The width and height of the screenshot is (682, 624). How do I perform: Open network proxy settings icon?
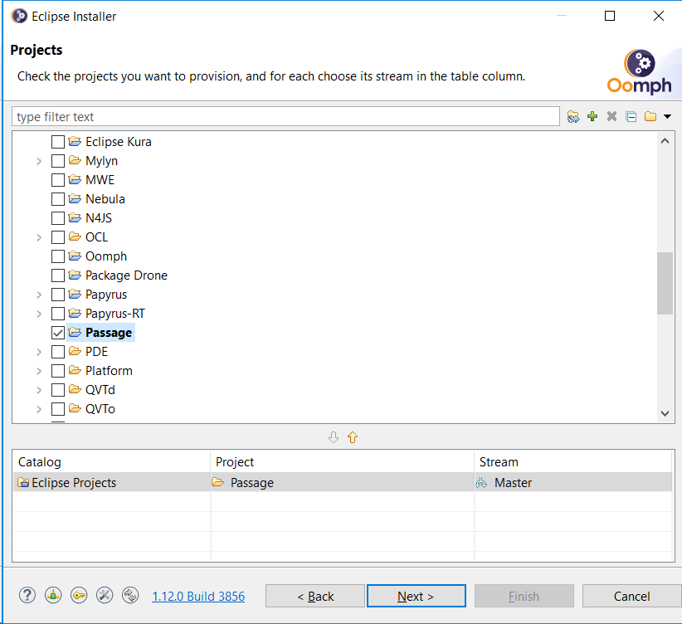point(53,595)
